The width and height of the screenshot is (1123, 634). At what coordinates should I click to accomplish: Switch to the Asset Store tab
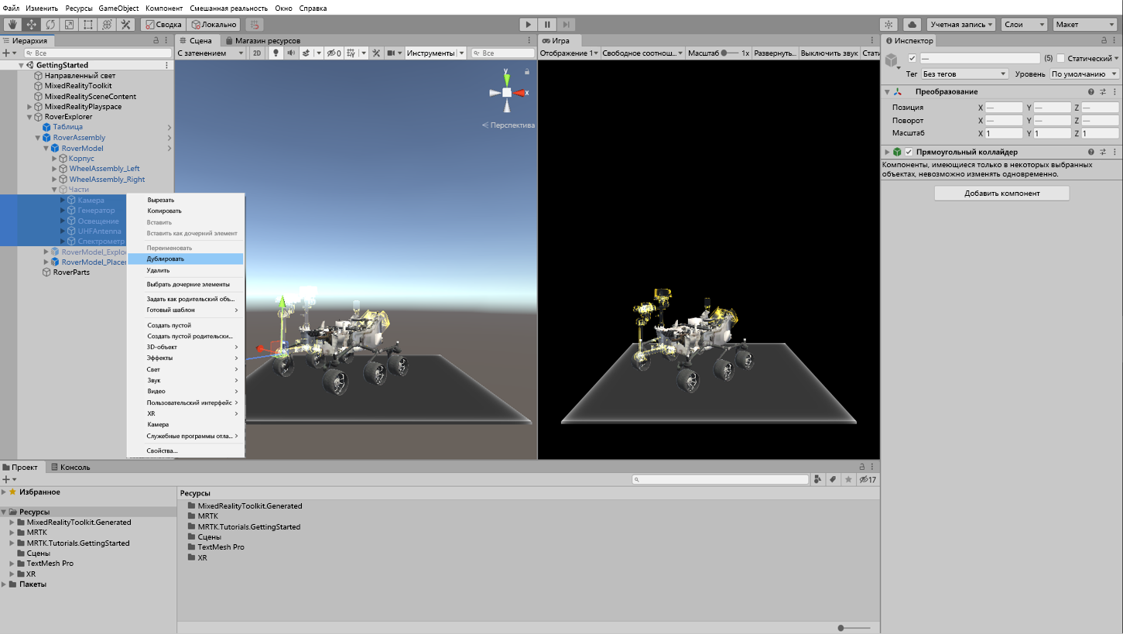262,40
